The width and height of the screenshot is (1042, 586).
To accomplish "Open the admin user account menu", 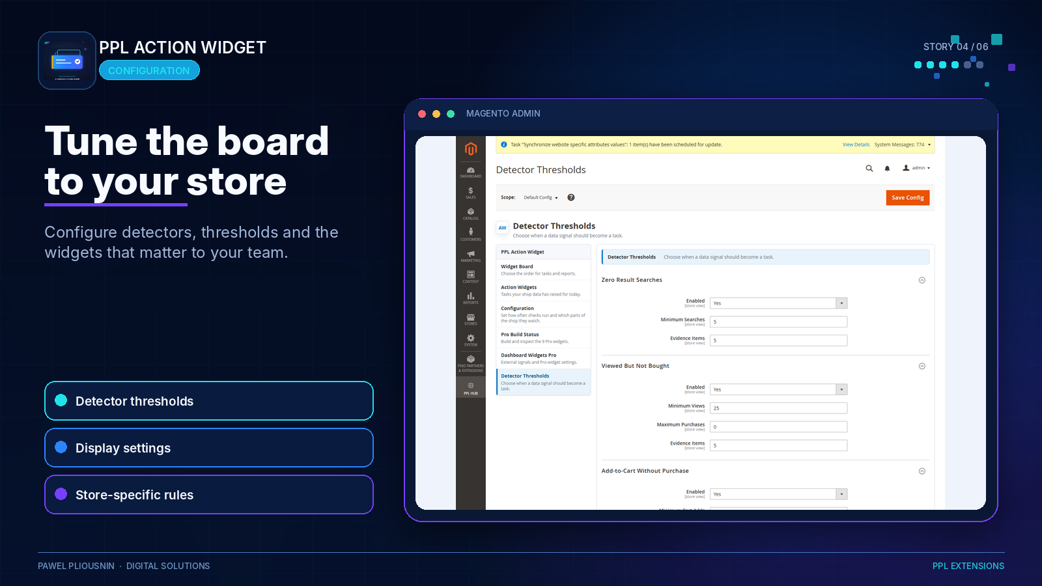I will point(916,168).
